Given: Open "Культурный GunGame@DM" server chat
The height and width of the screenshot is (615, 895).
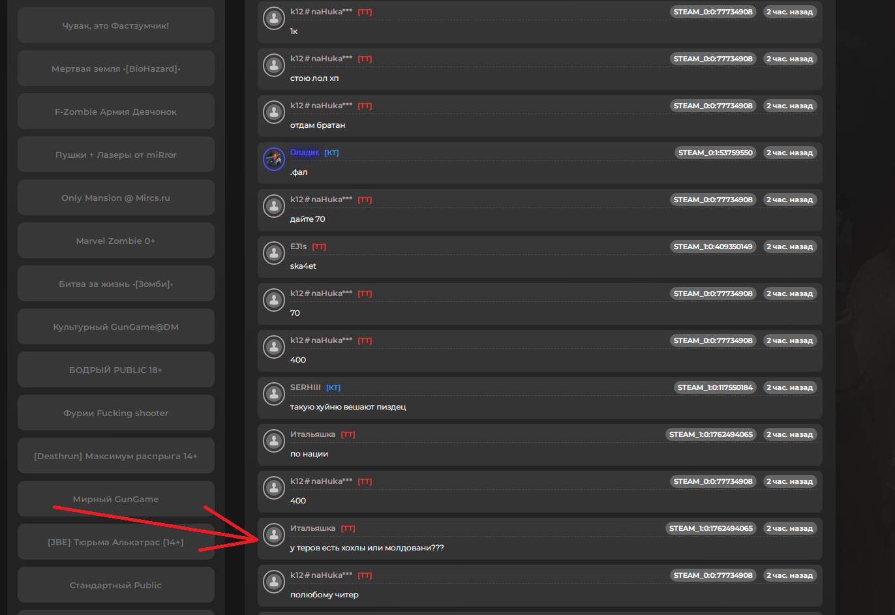Looking at the screenshot, I should (x=116, y=327).
